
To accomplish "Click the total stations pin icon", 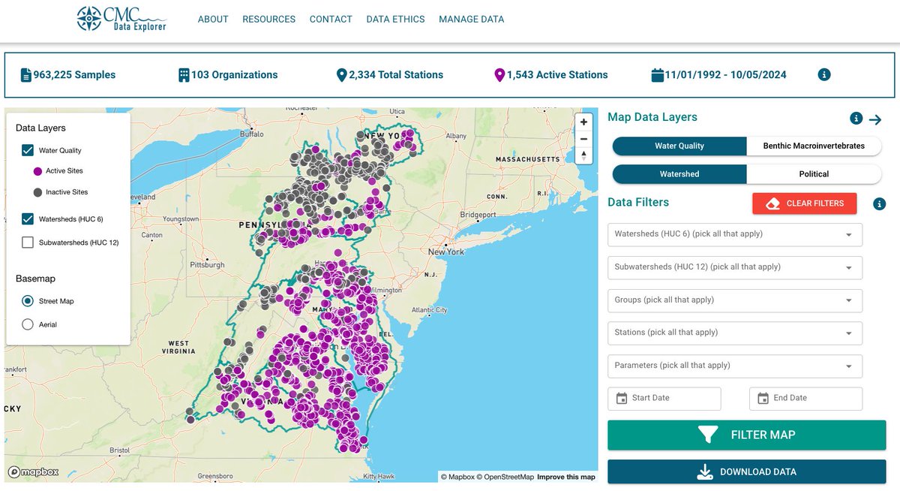I will [x=342, y=75].
